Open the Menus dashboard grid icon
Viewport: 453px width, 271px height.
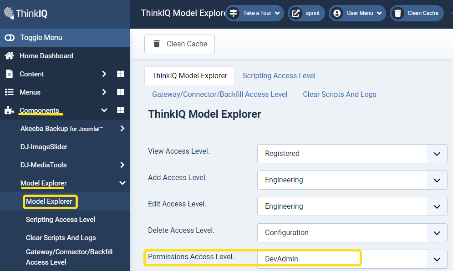coord(121,92)
